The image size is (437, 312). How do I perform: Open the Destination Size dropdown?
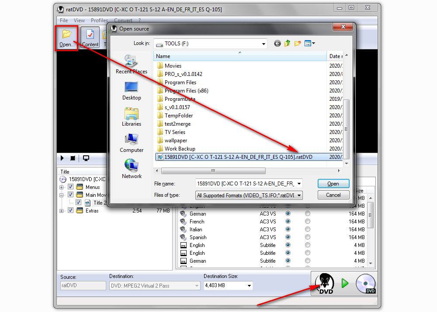click(249, 285)
